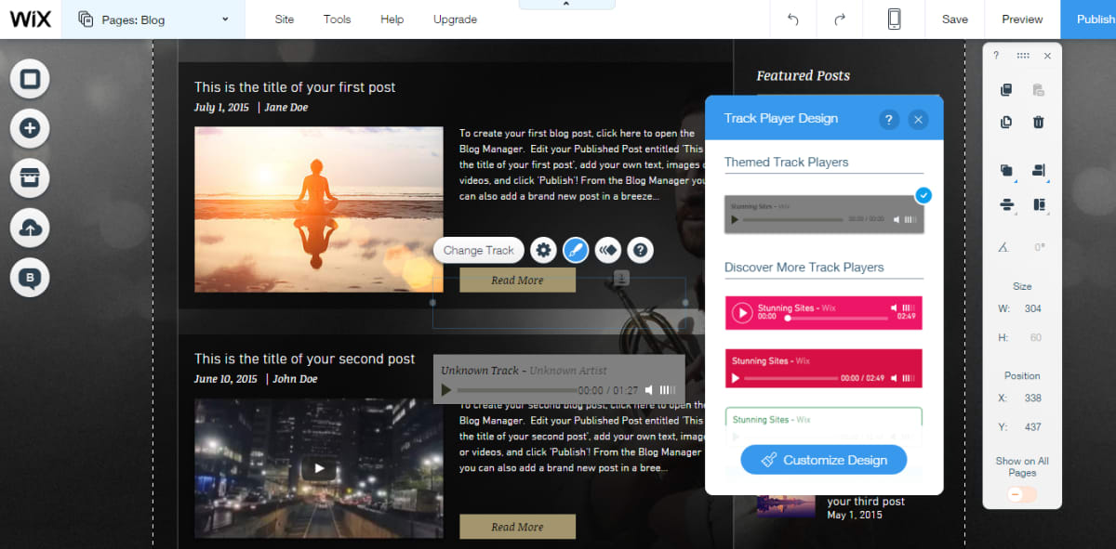Image resolution: width=1116 pixels, height=549 pixels.
Task: Click Delete trash icon in toolbar
Action: (x=1039, y=122)
